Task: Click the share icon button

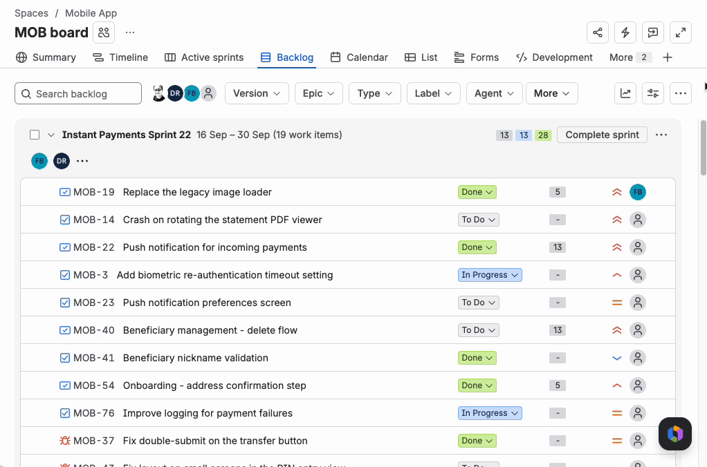Action: pyautogui.click(x=598, y=32)
